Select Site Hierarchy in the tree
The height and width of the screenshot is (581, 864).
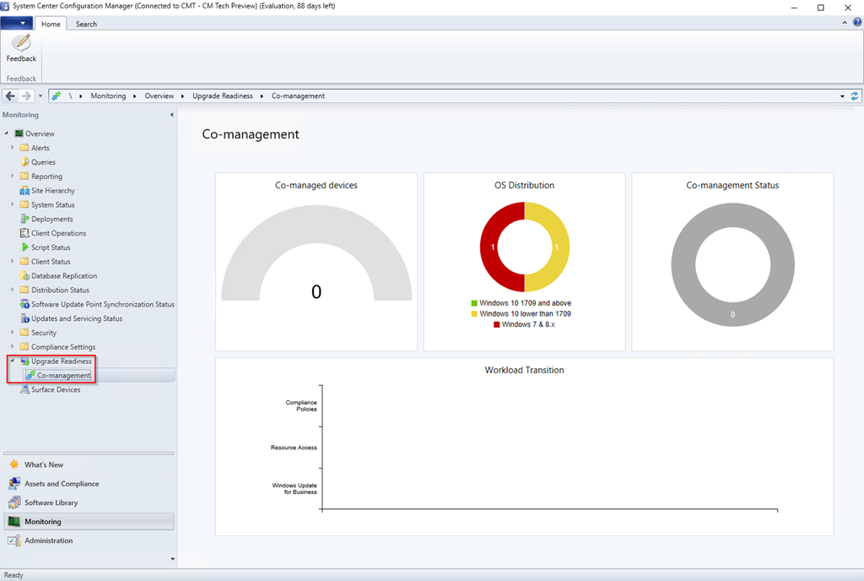click(52, 191)
